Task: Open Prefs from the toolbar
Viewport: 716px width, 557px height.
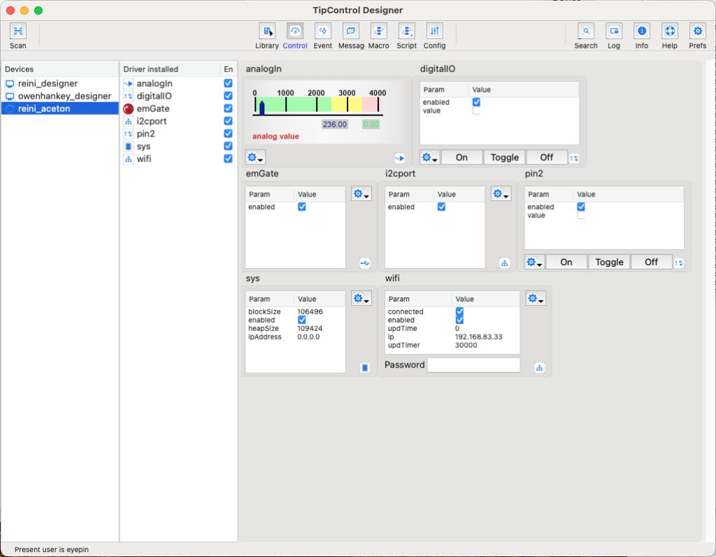Action: [x=697, y=31]
